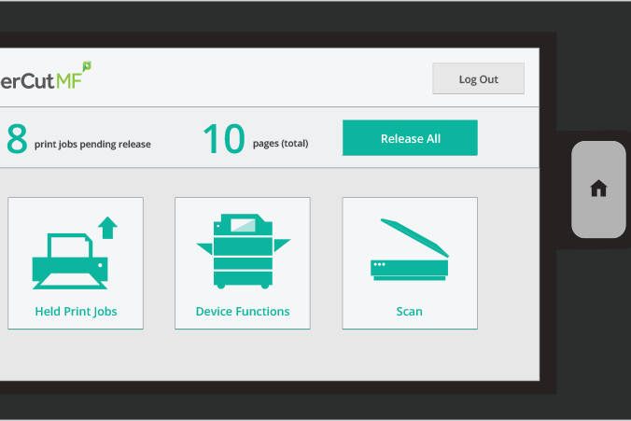Click the number 10 total pages count
631x421 pixels.
tap(223, 139)
